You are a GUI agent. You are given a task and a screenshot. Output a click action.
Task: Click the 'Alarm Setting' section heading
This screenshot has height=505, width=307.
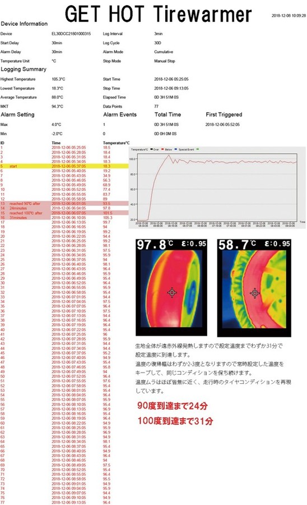point(17,114)
